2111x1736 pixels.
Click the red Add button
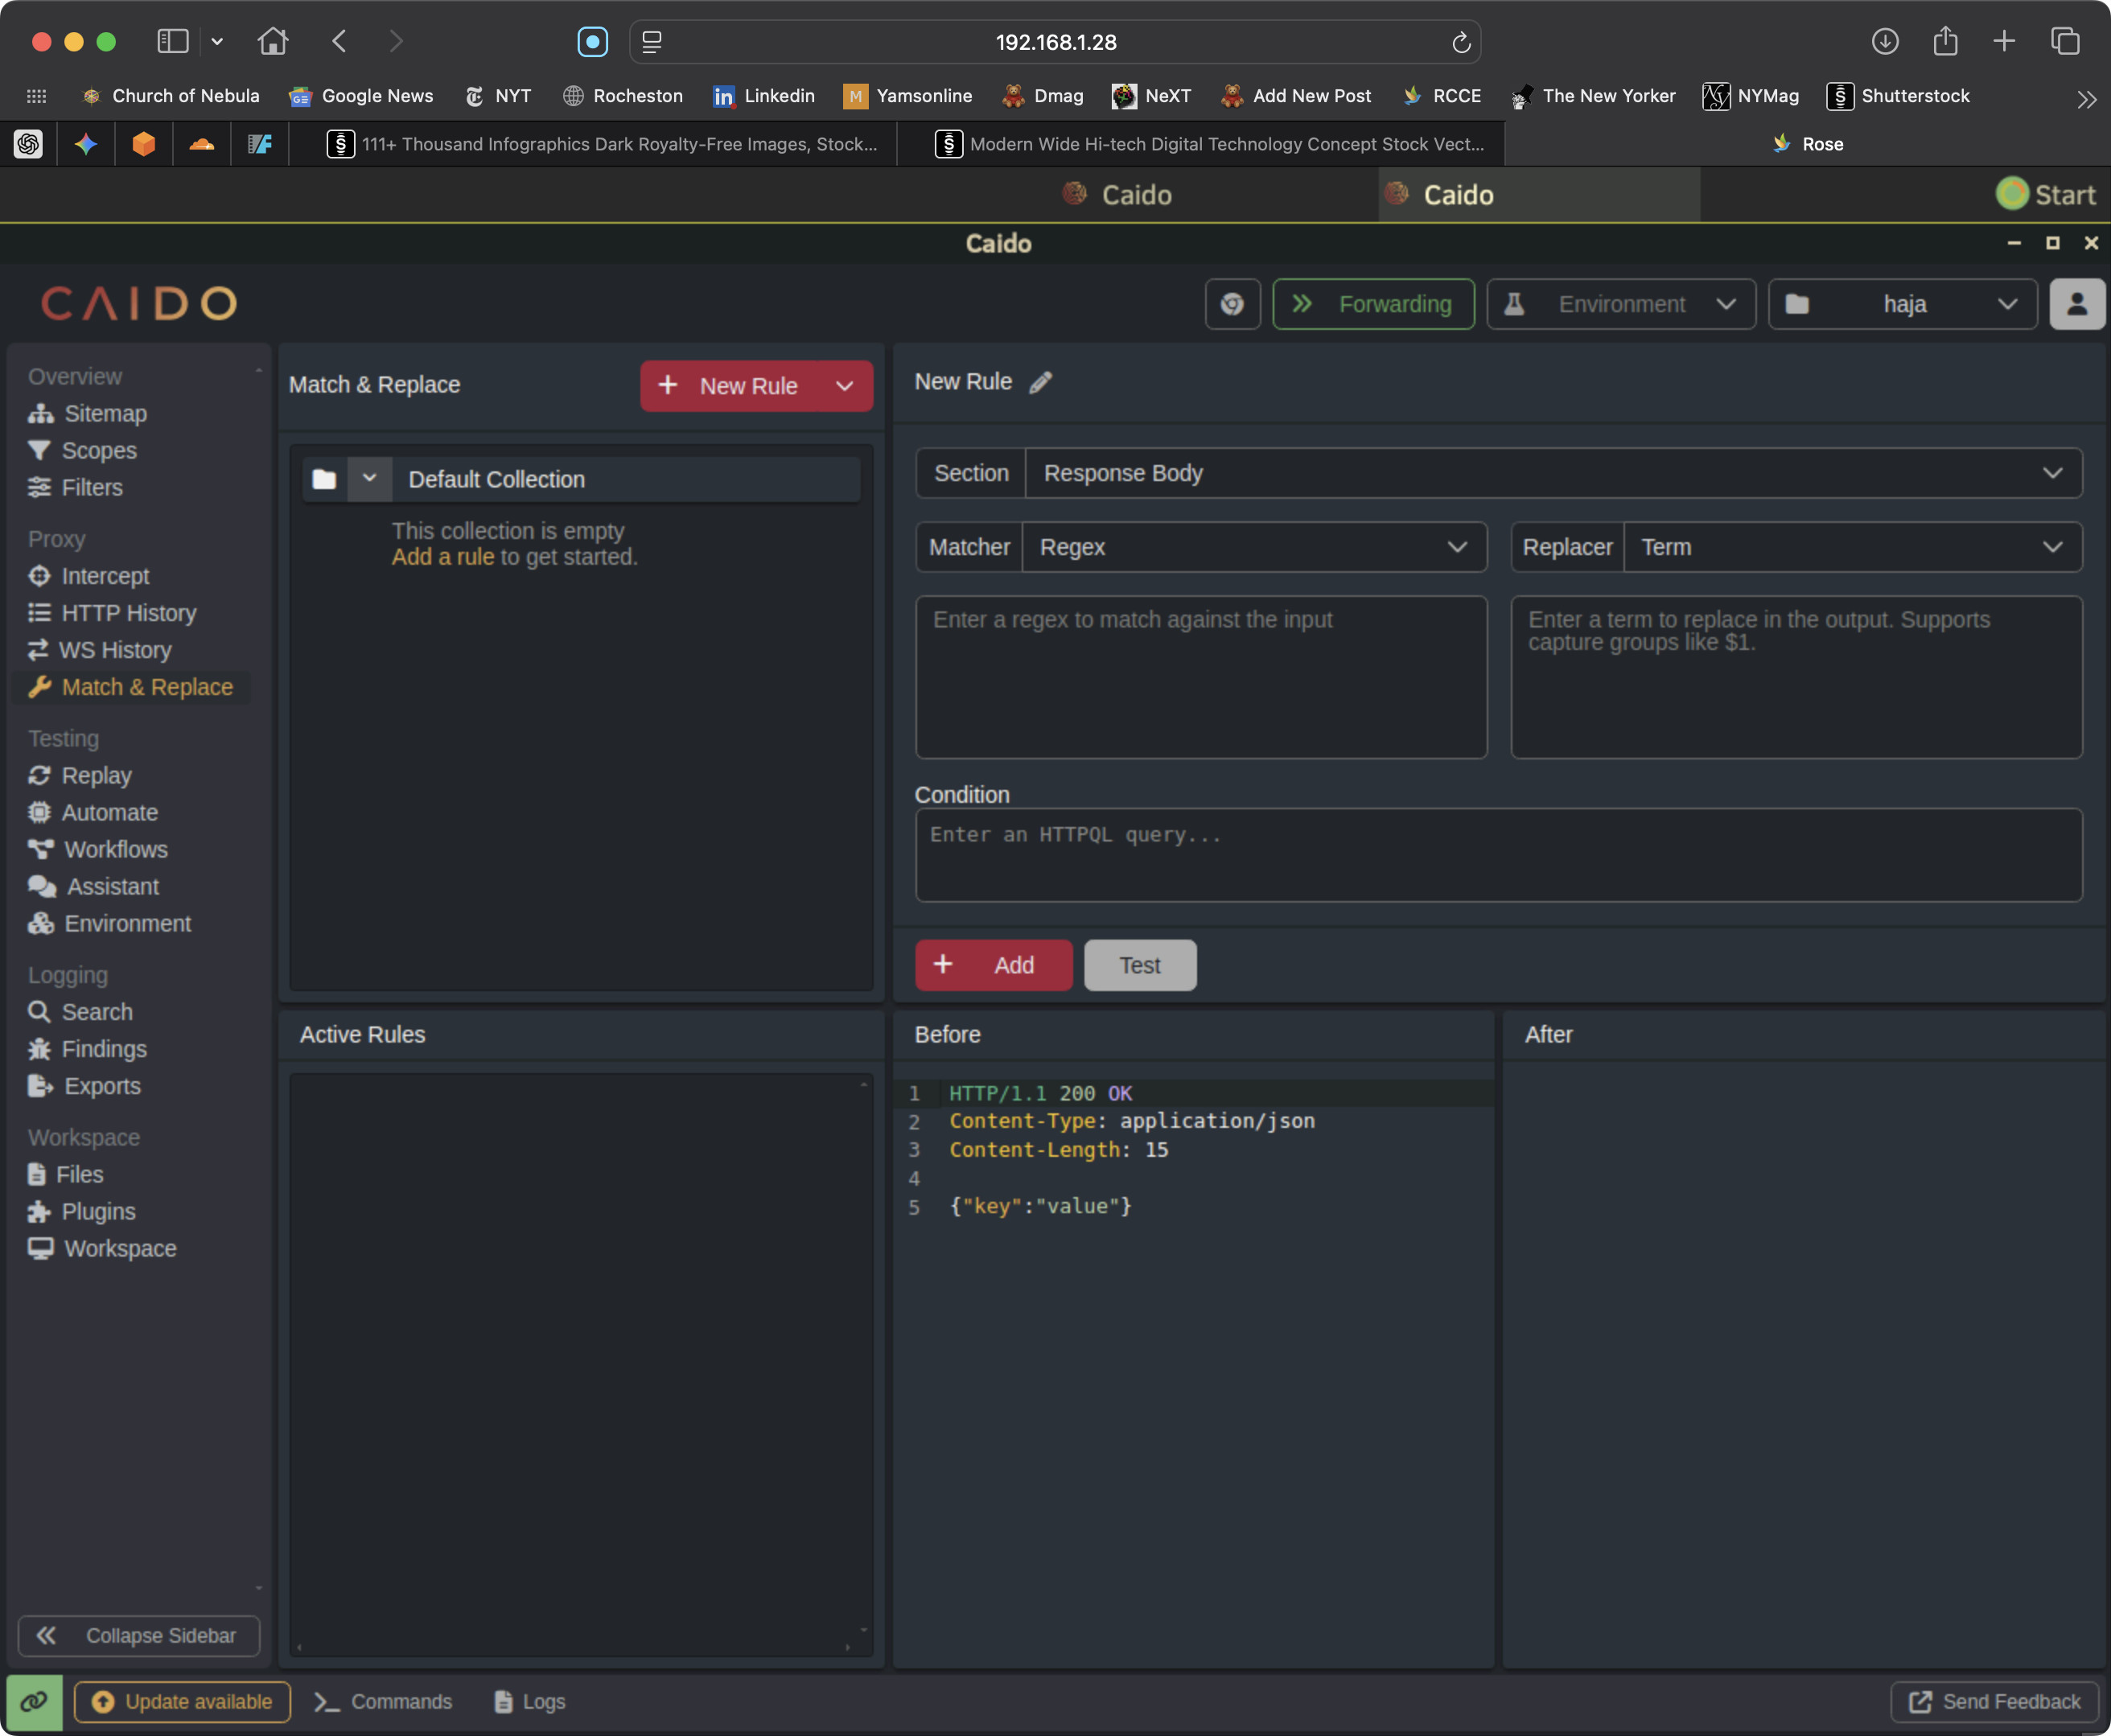[993, 965]
